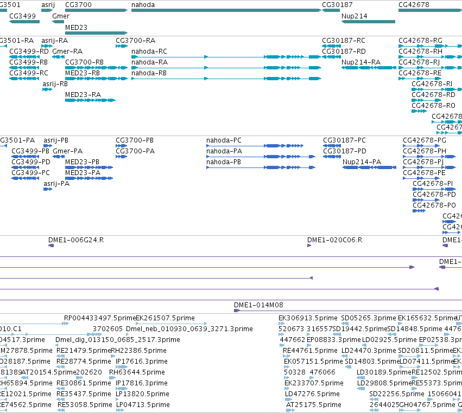Image resolution: width=462 pixels, height=413 pixels.
Task: Click BAC clone DME1-014M08
Action: coord(348,311)
